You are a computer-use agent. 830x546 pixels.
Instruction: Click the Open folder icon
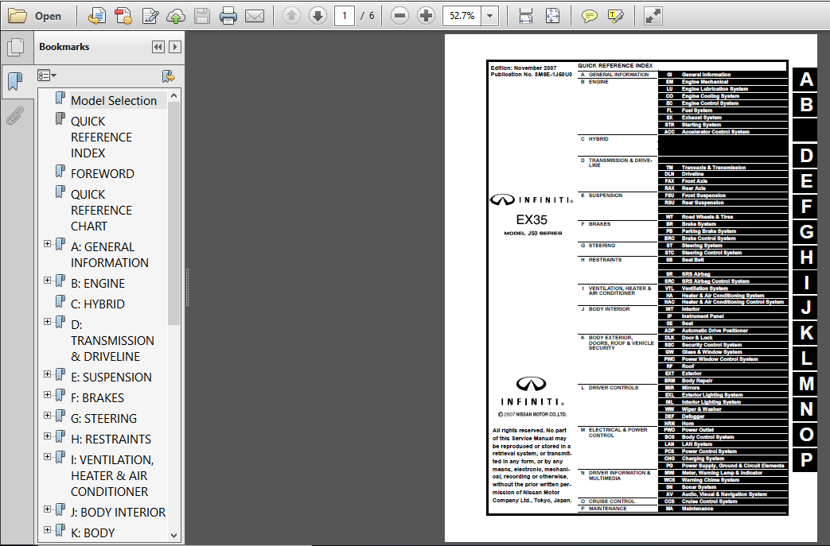point(17,16)
